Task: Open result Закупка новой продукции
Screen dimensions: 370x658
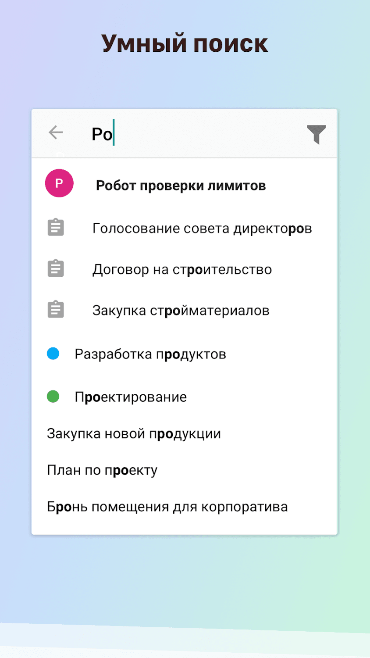Action: [134, 434]
